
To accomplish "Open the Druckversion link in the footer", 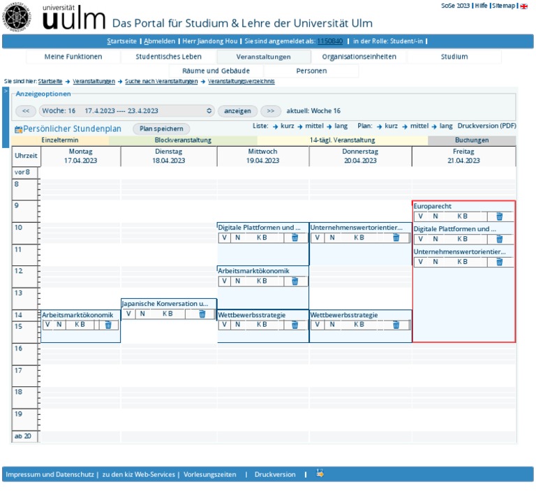I will coord(275,474).
